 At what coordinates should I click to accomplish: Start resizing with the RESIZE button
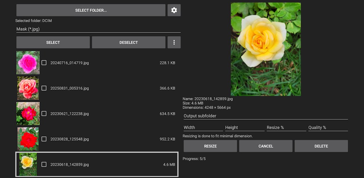[210, 146]
